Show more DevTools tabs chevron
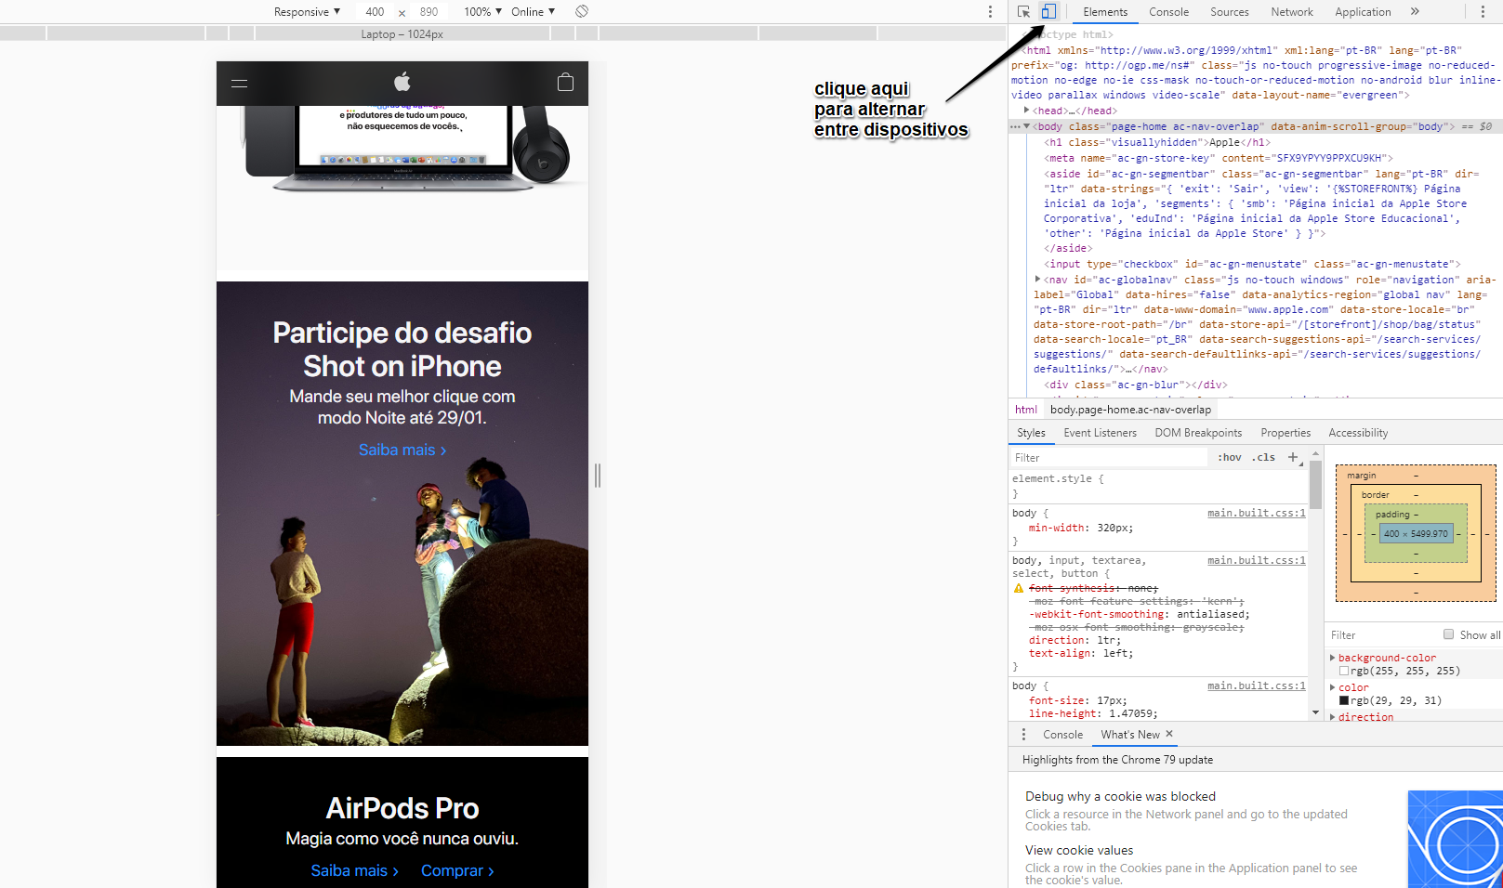The height and width of the screenshot is (888, 1503). point(1415,12)
